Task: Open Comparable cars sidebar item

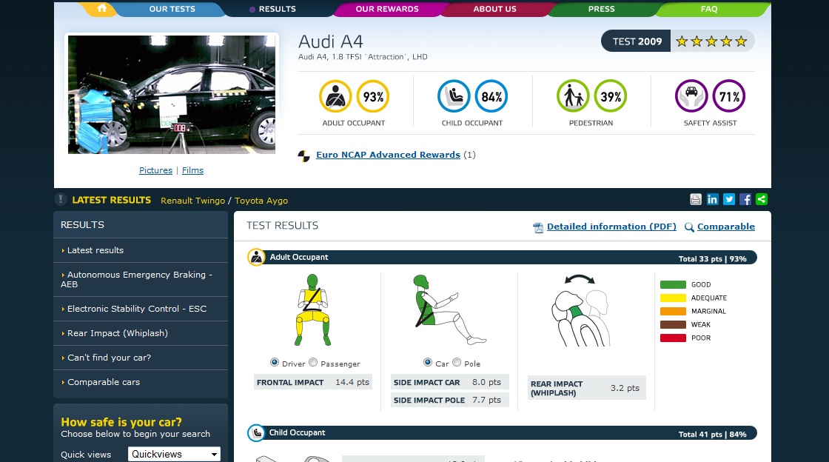Action: click(141, 382)
